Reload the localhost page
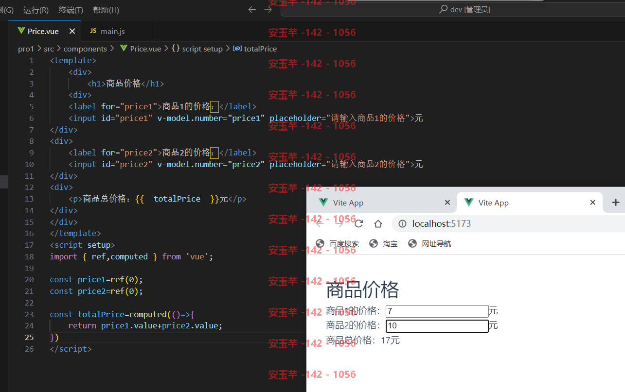 pos(359,223)
